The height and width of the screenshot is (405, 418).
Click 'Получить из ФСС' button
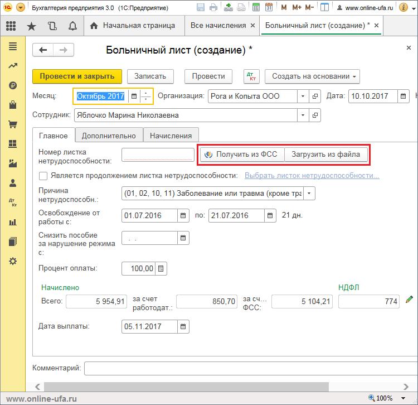coord(242,155)
